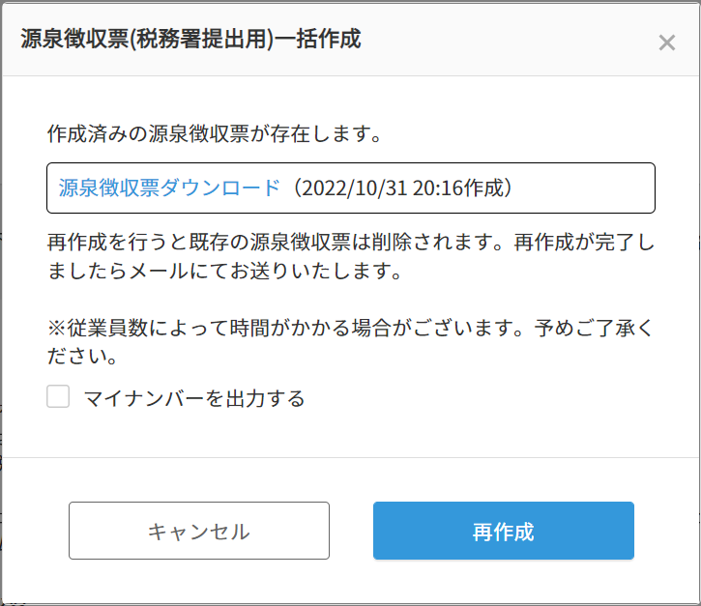
Task: Click the blank footer area left of キャンセル
Action: click(35, 531)
